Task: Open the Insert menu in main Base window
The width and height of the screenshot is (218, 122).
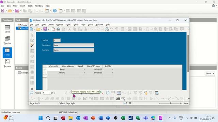Action: pos(22,6)
